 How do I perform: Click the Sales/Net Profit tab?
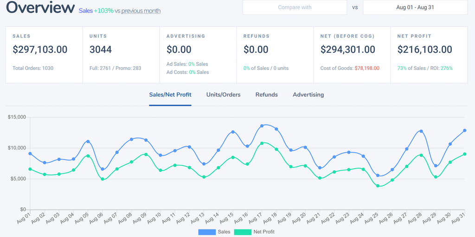[x=170, y=95]
